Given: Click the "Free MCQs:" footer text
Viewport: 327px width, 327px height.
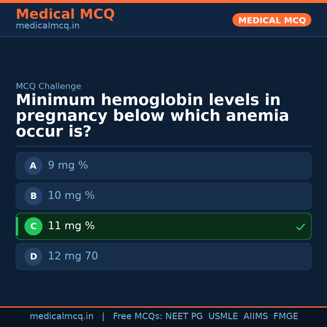Looking at the screenshot, I should pyautogui.click(x=138, y=316).
